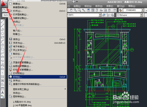
Task: Open the red AutoCAD application button
Action: [x=3, y=3]
